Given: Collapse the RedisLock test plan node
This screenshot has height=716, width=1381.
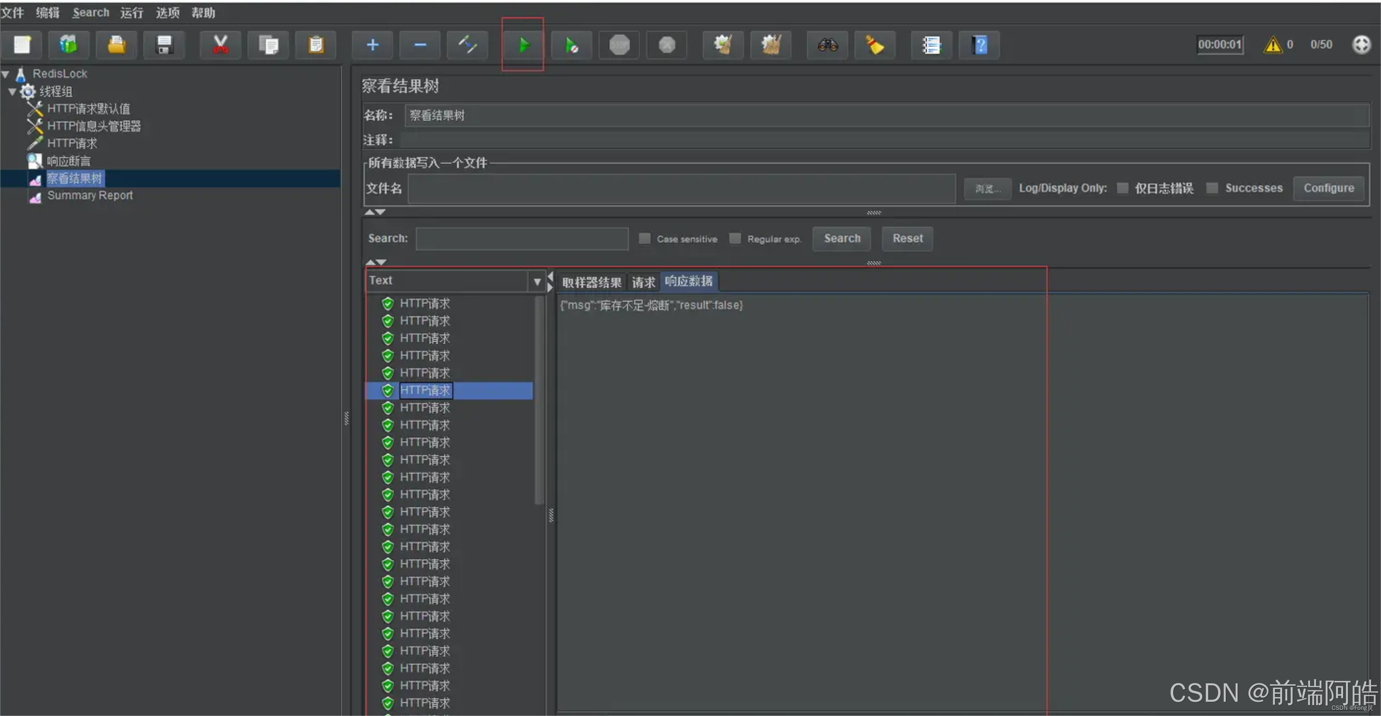Looking at the screenshot, I should (5, 74).
